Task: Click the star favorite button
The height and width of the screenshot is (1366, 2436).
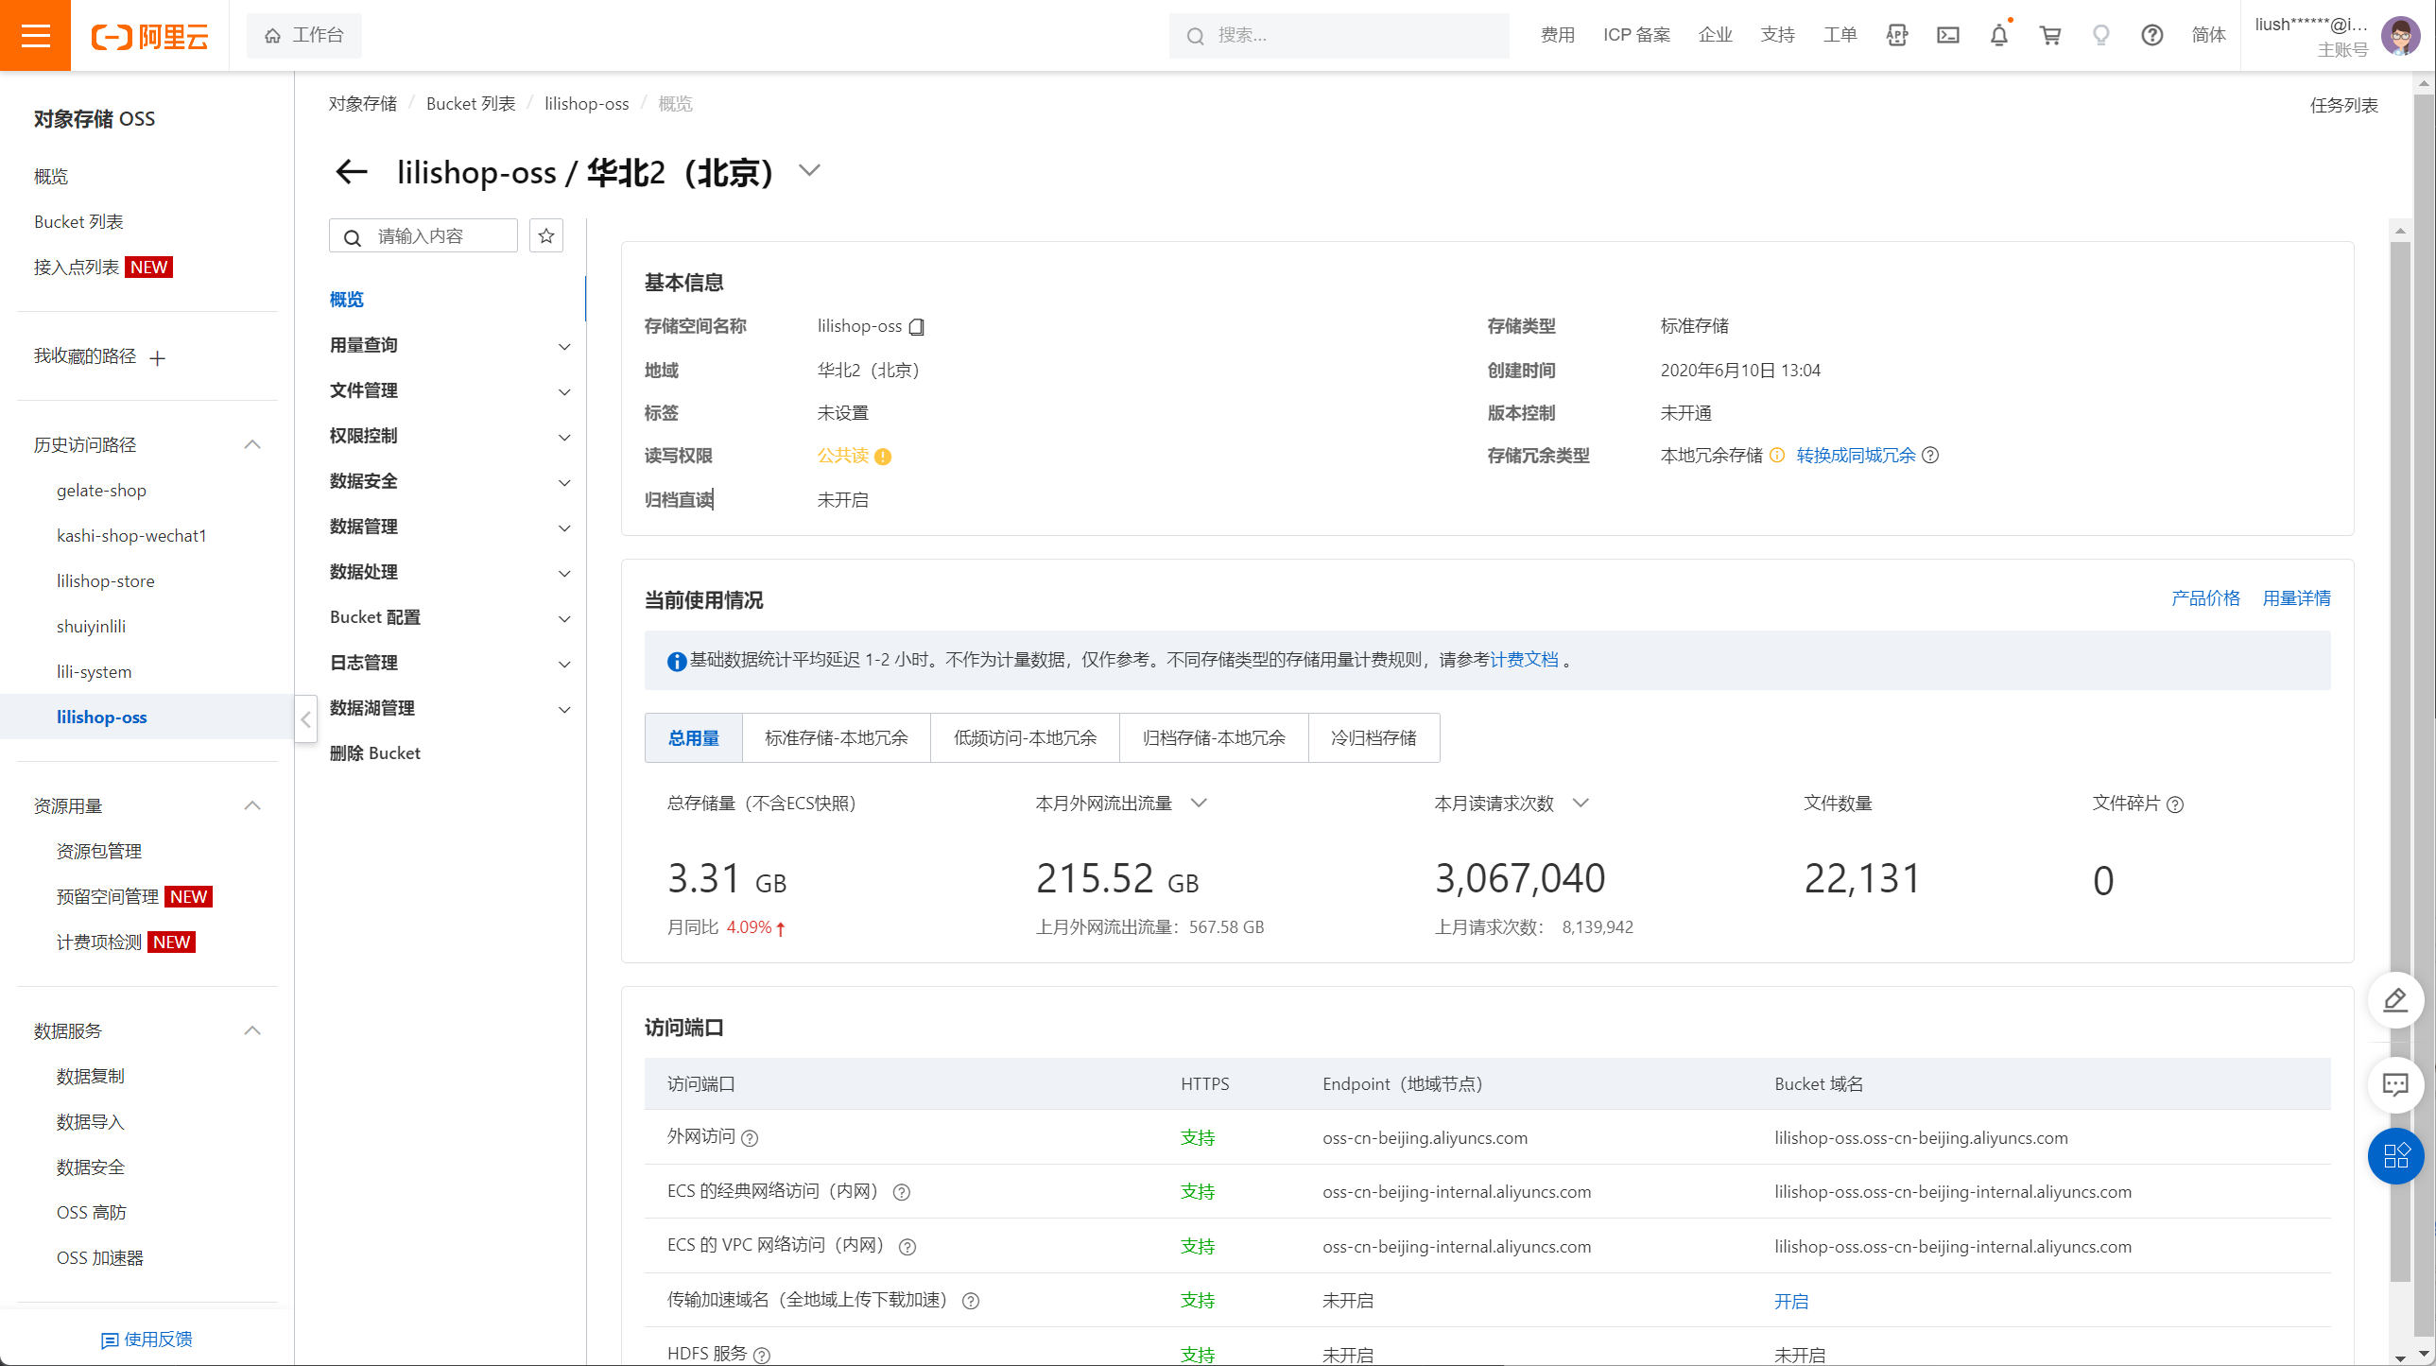Action: tap(546, 235)
